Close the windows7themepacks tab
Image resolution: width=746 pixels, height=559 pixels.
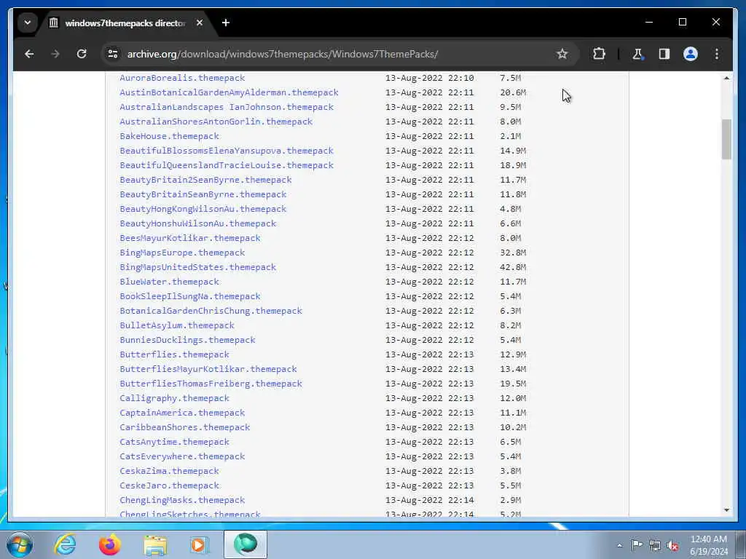pyautogui.click(x=200, y=23)
